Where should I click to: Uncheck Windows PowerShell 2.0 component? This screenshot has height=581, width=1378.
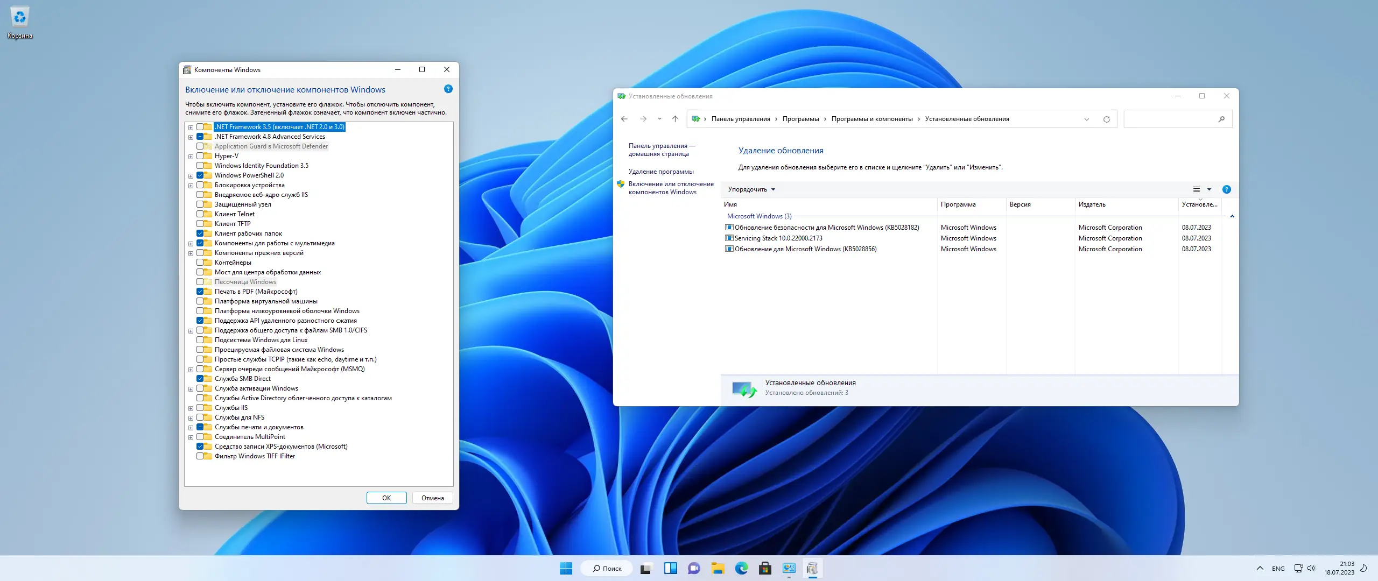pyautogui.click(x=200, y=175)
